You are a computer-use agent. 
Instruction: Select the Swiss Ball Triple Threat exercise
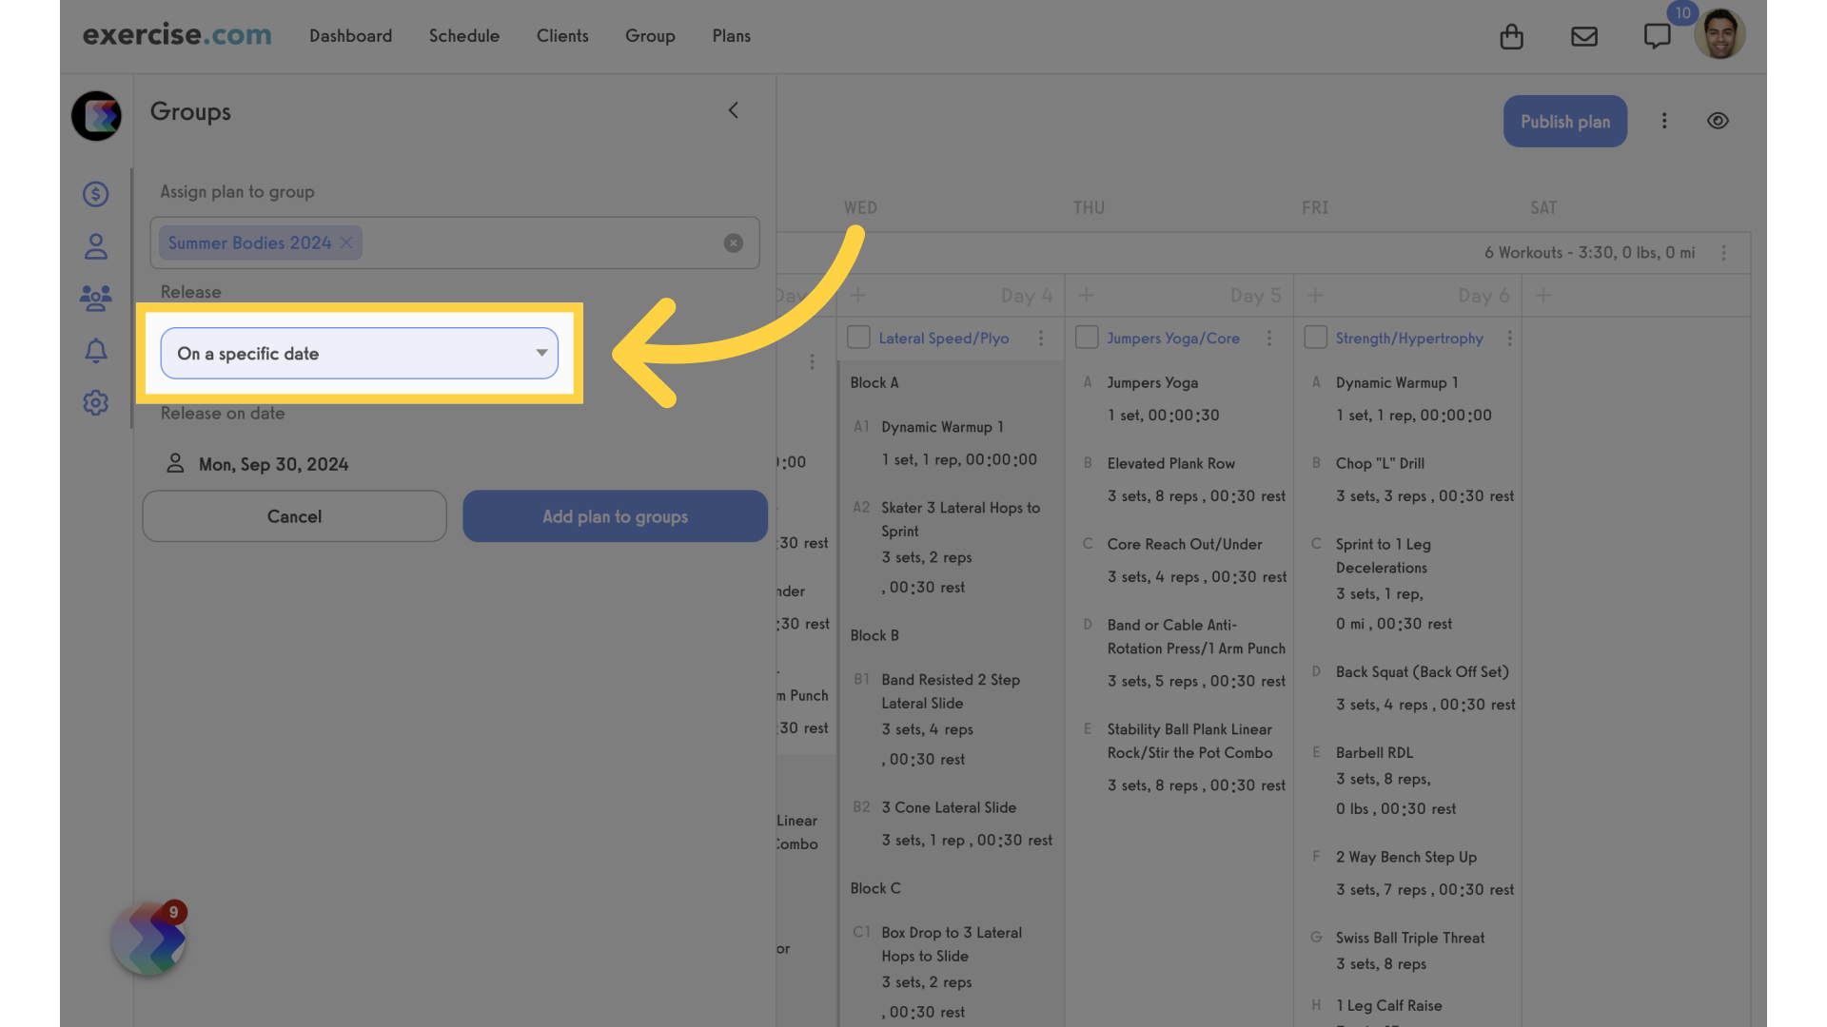(1409, 939)
